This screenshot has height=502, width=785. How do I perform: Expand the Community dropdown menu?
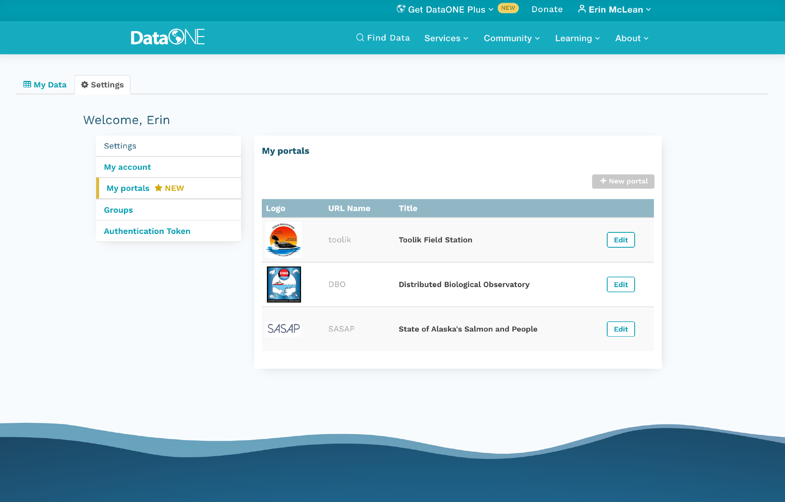point(512,38)
